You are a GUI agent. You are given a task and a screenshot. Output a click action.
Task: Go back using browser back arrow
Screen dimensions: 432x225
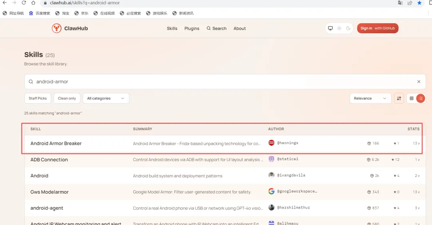5,3
